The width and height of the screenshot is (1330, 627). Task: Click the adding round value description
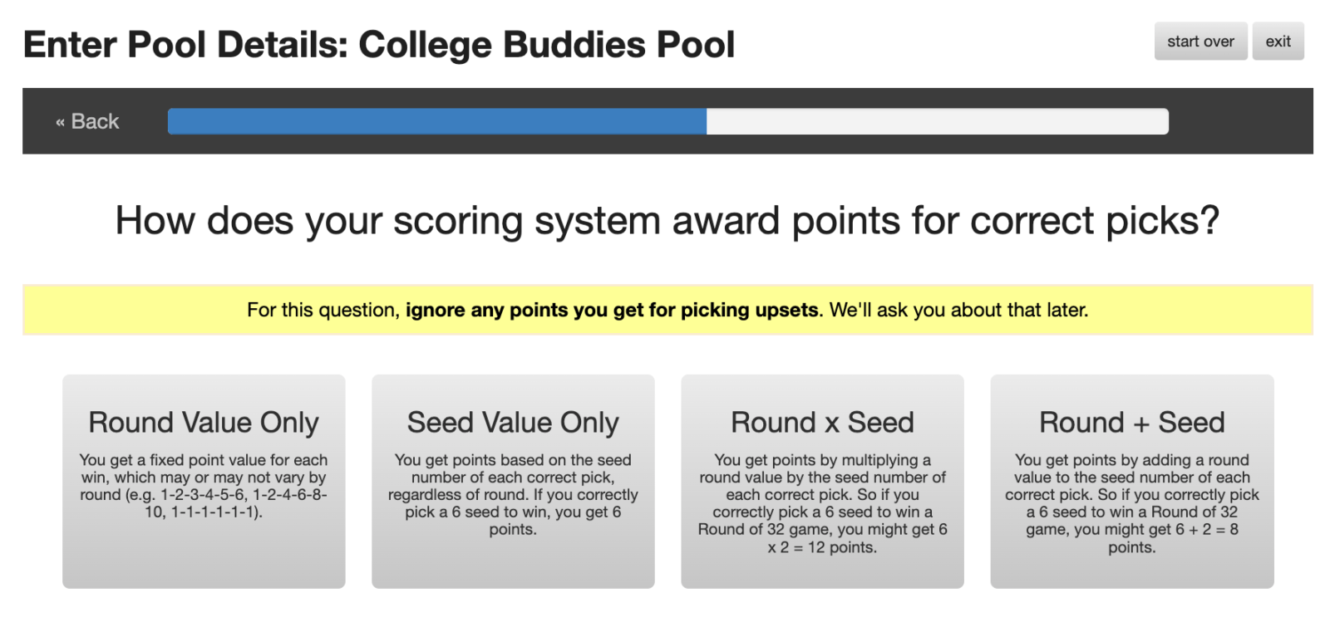tap(1131, 503)
